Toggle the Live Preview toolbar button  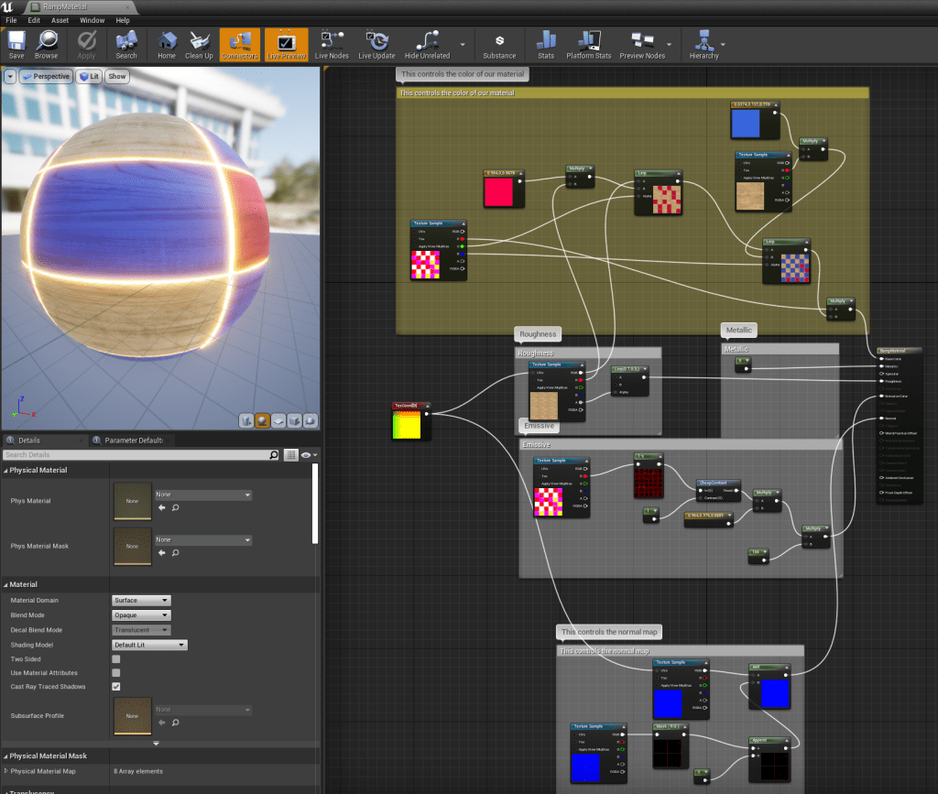pyautogui.click(x=287, y=43)
